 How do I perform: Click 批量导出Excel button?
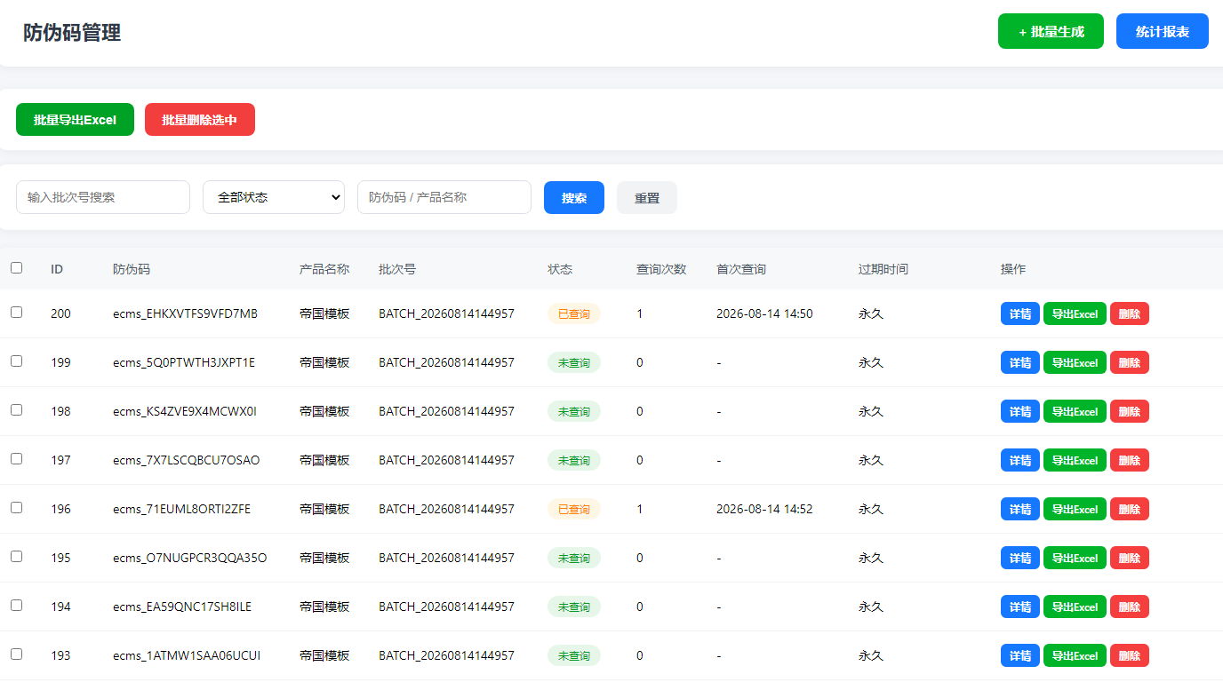tap(75, 120)
